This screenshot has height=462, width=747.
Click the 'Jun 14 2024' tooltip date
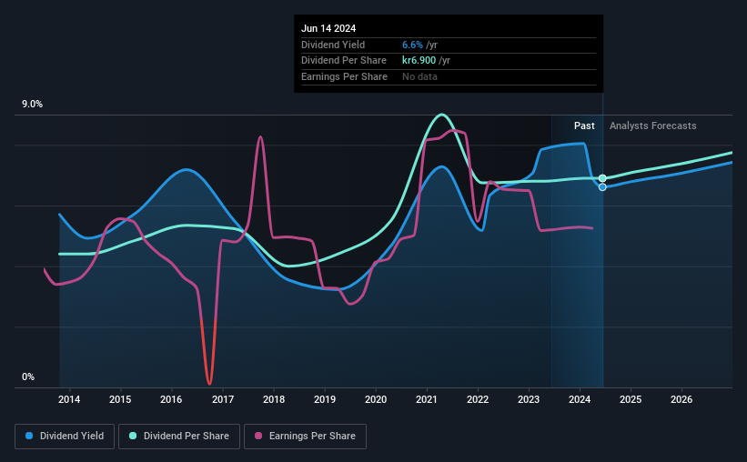click(328, 28)
